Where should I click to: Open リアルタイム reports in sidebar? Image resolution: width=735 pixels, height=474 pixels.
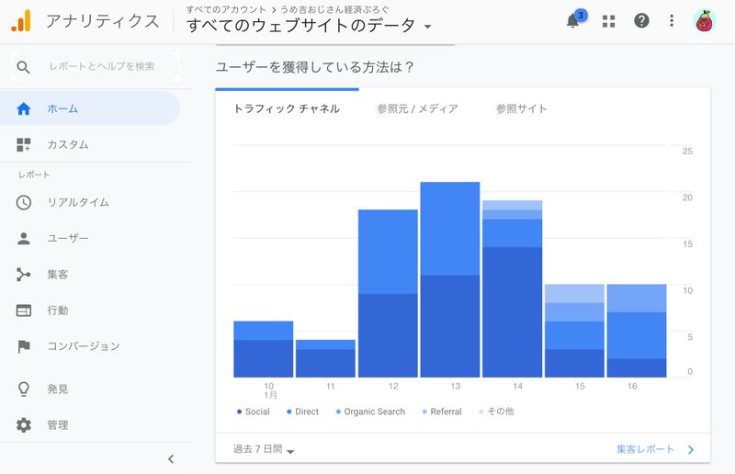(77, 202)
